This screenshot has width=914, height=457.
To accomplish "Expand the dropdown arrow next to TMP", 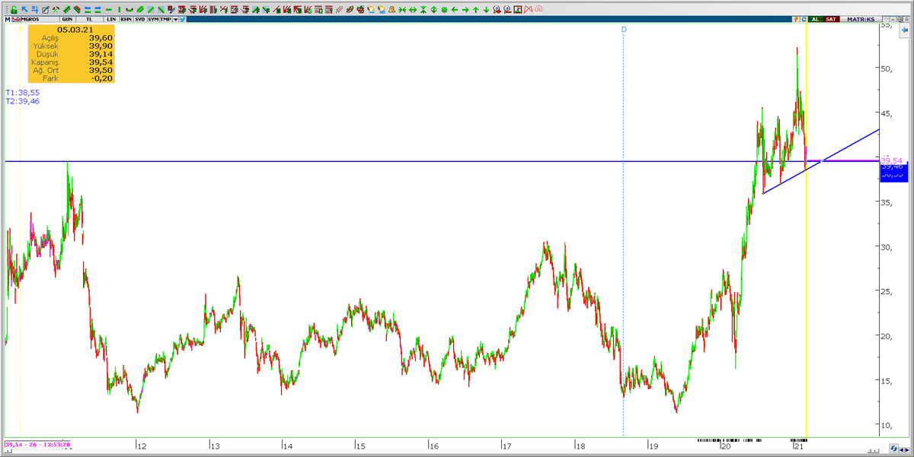I will pyautogui.click(x=176, y=19).
